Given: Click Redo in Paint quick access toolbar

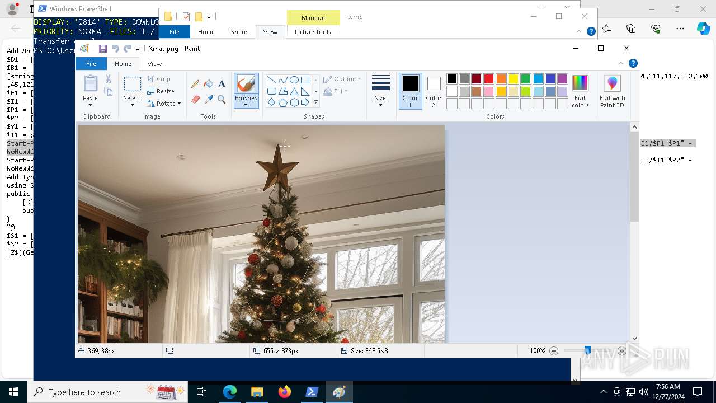Looking at the screenshot, I should [x=128, y=49].
